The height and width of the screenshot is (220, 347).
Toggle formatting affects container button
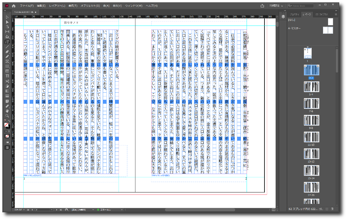coord(6,131)
